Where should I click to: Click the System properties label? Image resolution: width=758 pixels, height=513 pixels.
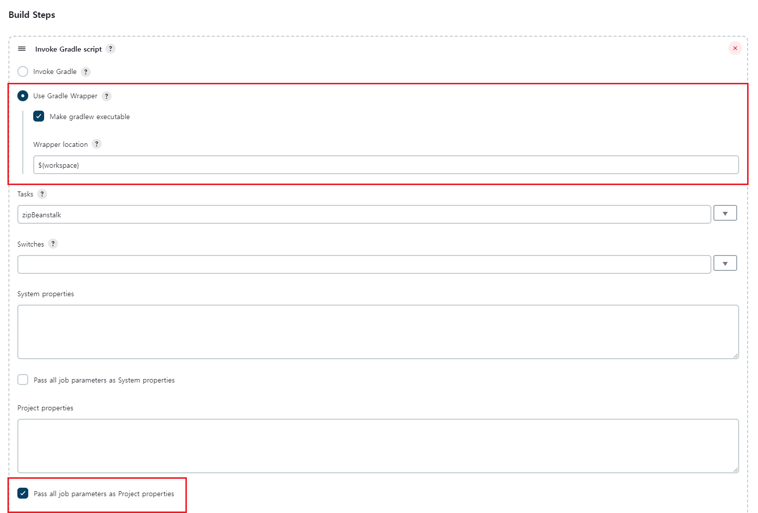point(46,294)
